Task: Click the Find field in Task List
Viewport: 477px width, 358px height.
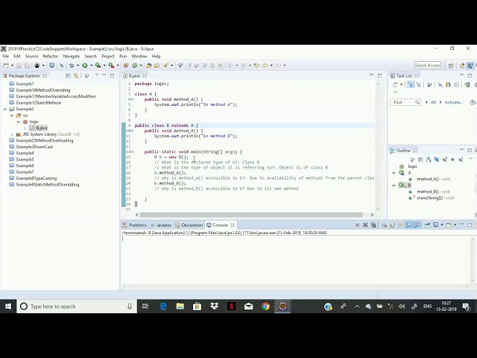Action: tap(407, 102)
